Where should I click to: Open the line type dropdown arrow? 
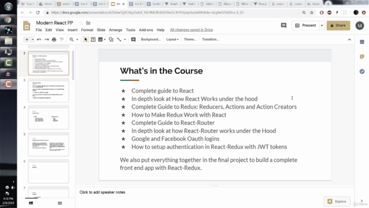125,39
